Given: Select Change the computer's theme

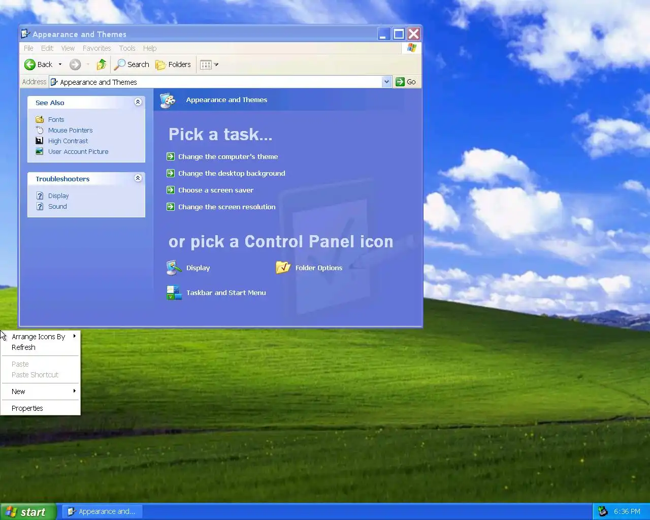Looking at the screenshot, I should coord(228,156).
